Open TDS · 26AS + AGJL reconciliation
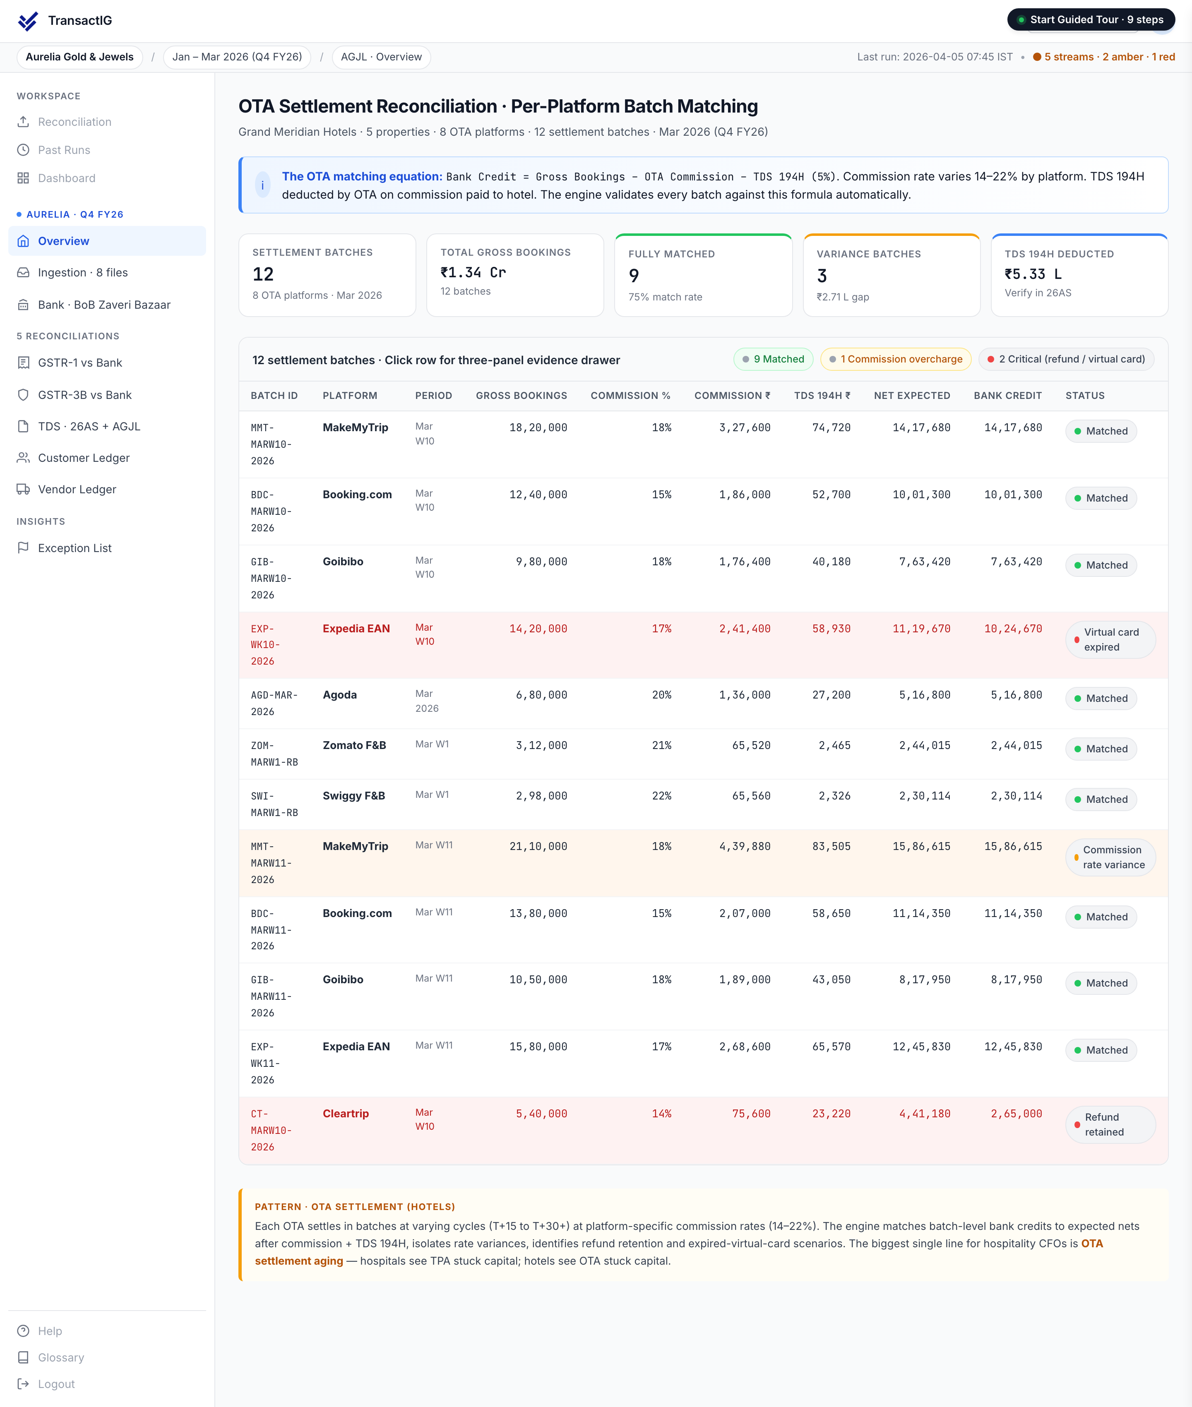The image size is (1192, 1407). tap(107, 426)
